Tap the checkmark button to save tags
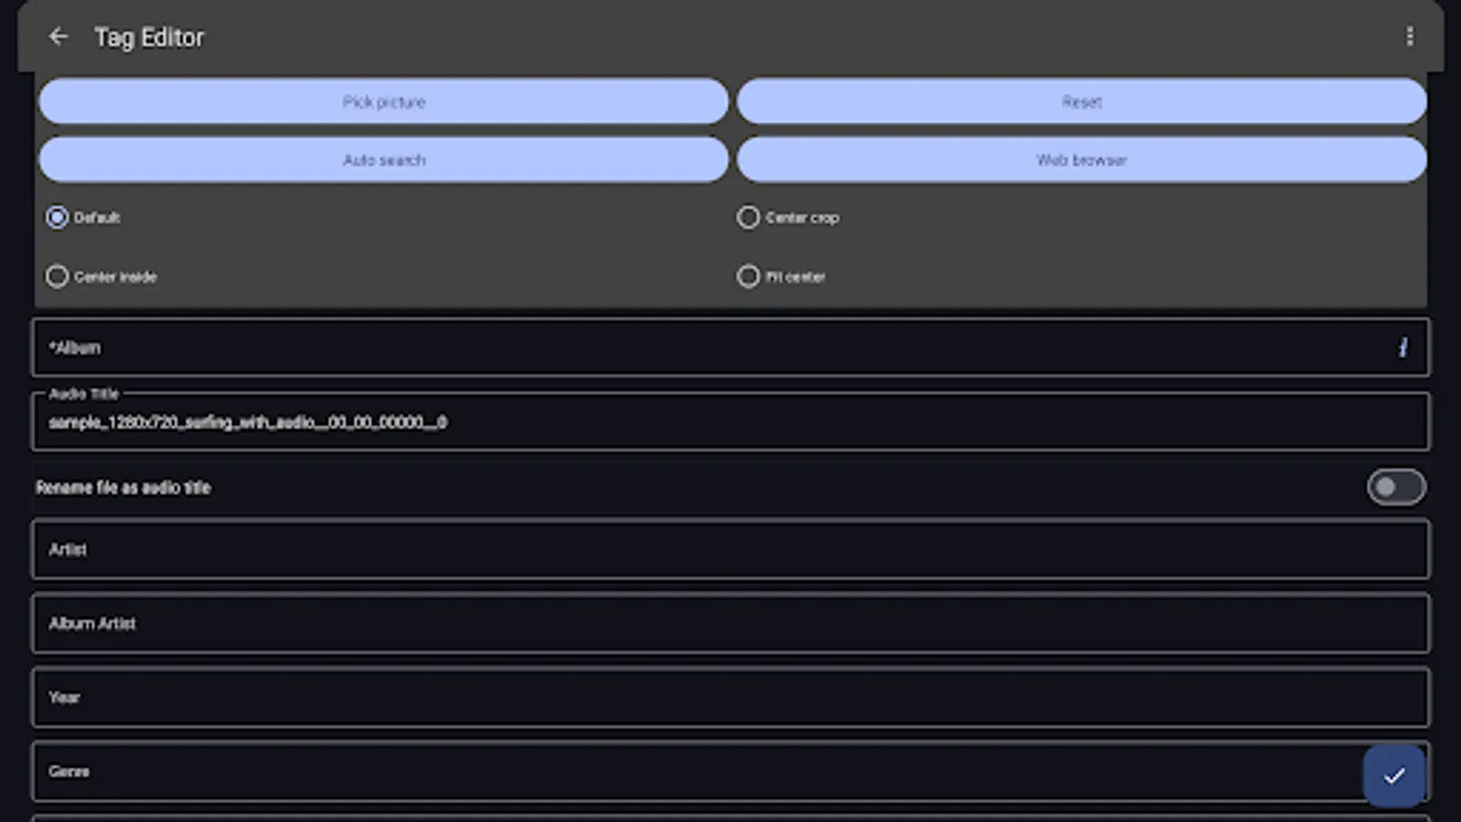 1393,775
